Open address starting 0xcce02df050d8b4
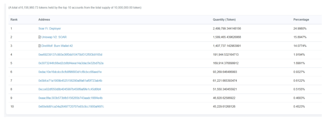 [70, 89]
